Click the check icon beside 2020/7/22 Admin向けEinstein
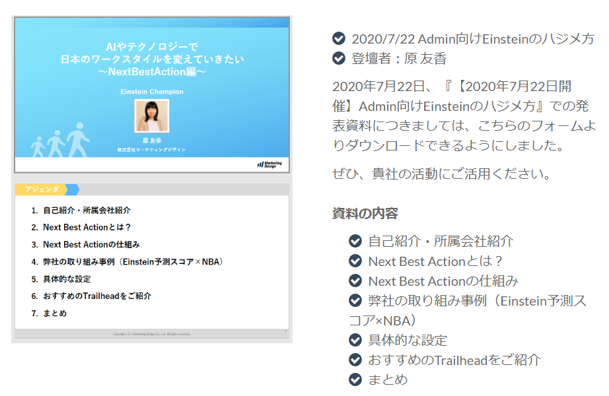Image resolution: width=609 pixels, height=396 pixels. pyautogui.click(x=339, y=38)
